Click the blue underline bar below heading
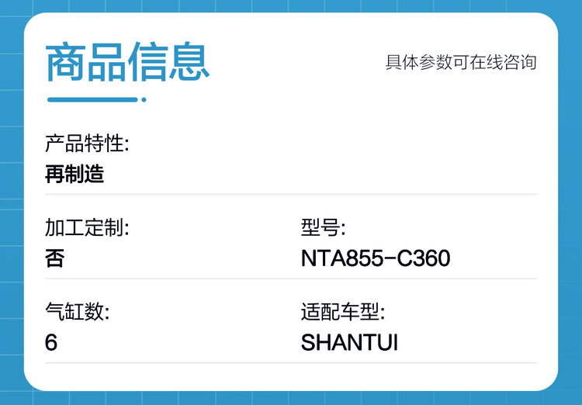Screen dimensions: 582x405 click(92, 99)
